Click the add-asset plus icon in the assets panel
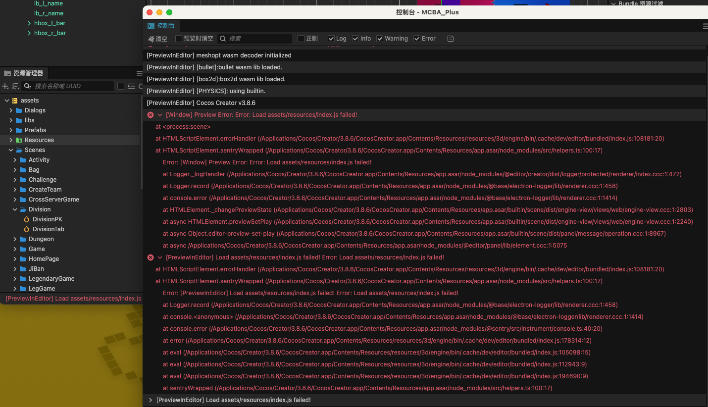 point(5,86)
